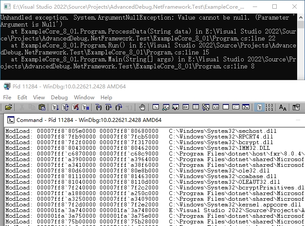The image size is (305, 226).
Task: Open the Processes and Threads window icon
Action: point(236,107)
